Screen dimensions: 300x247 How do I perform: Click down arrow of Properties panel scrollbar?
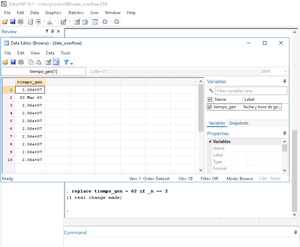coord(284,170)
